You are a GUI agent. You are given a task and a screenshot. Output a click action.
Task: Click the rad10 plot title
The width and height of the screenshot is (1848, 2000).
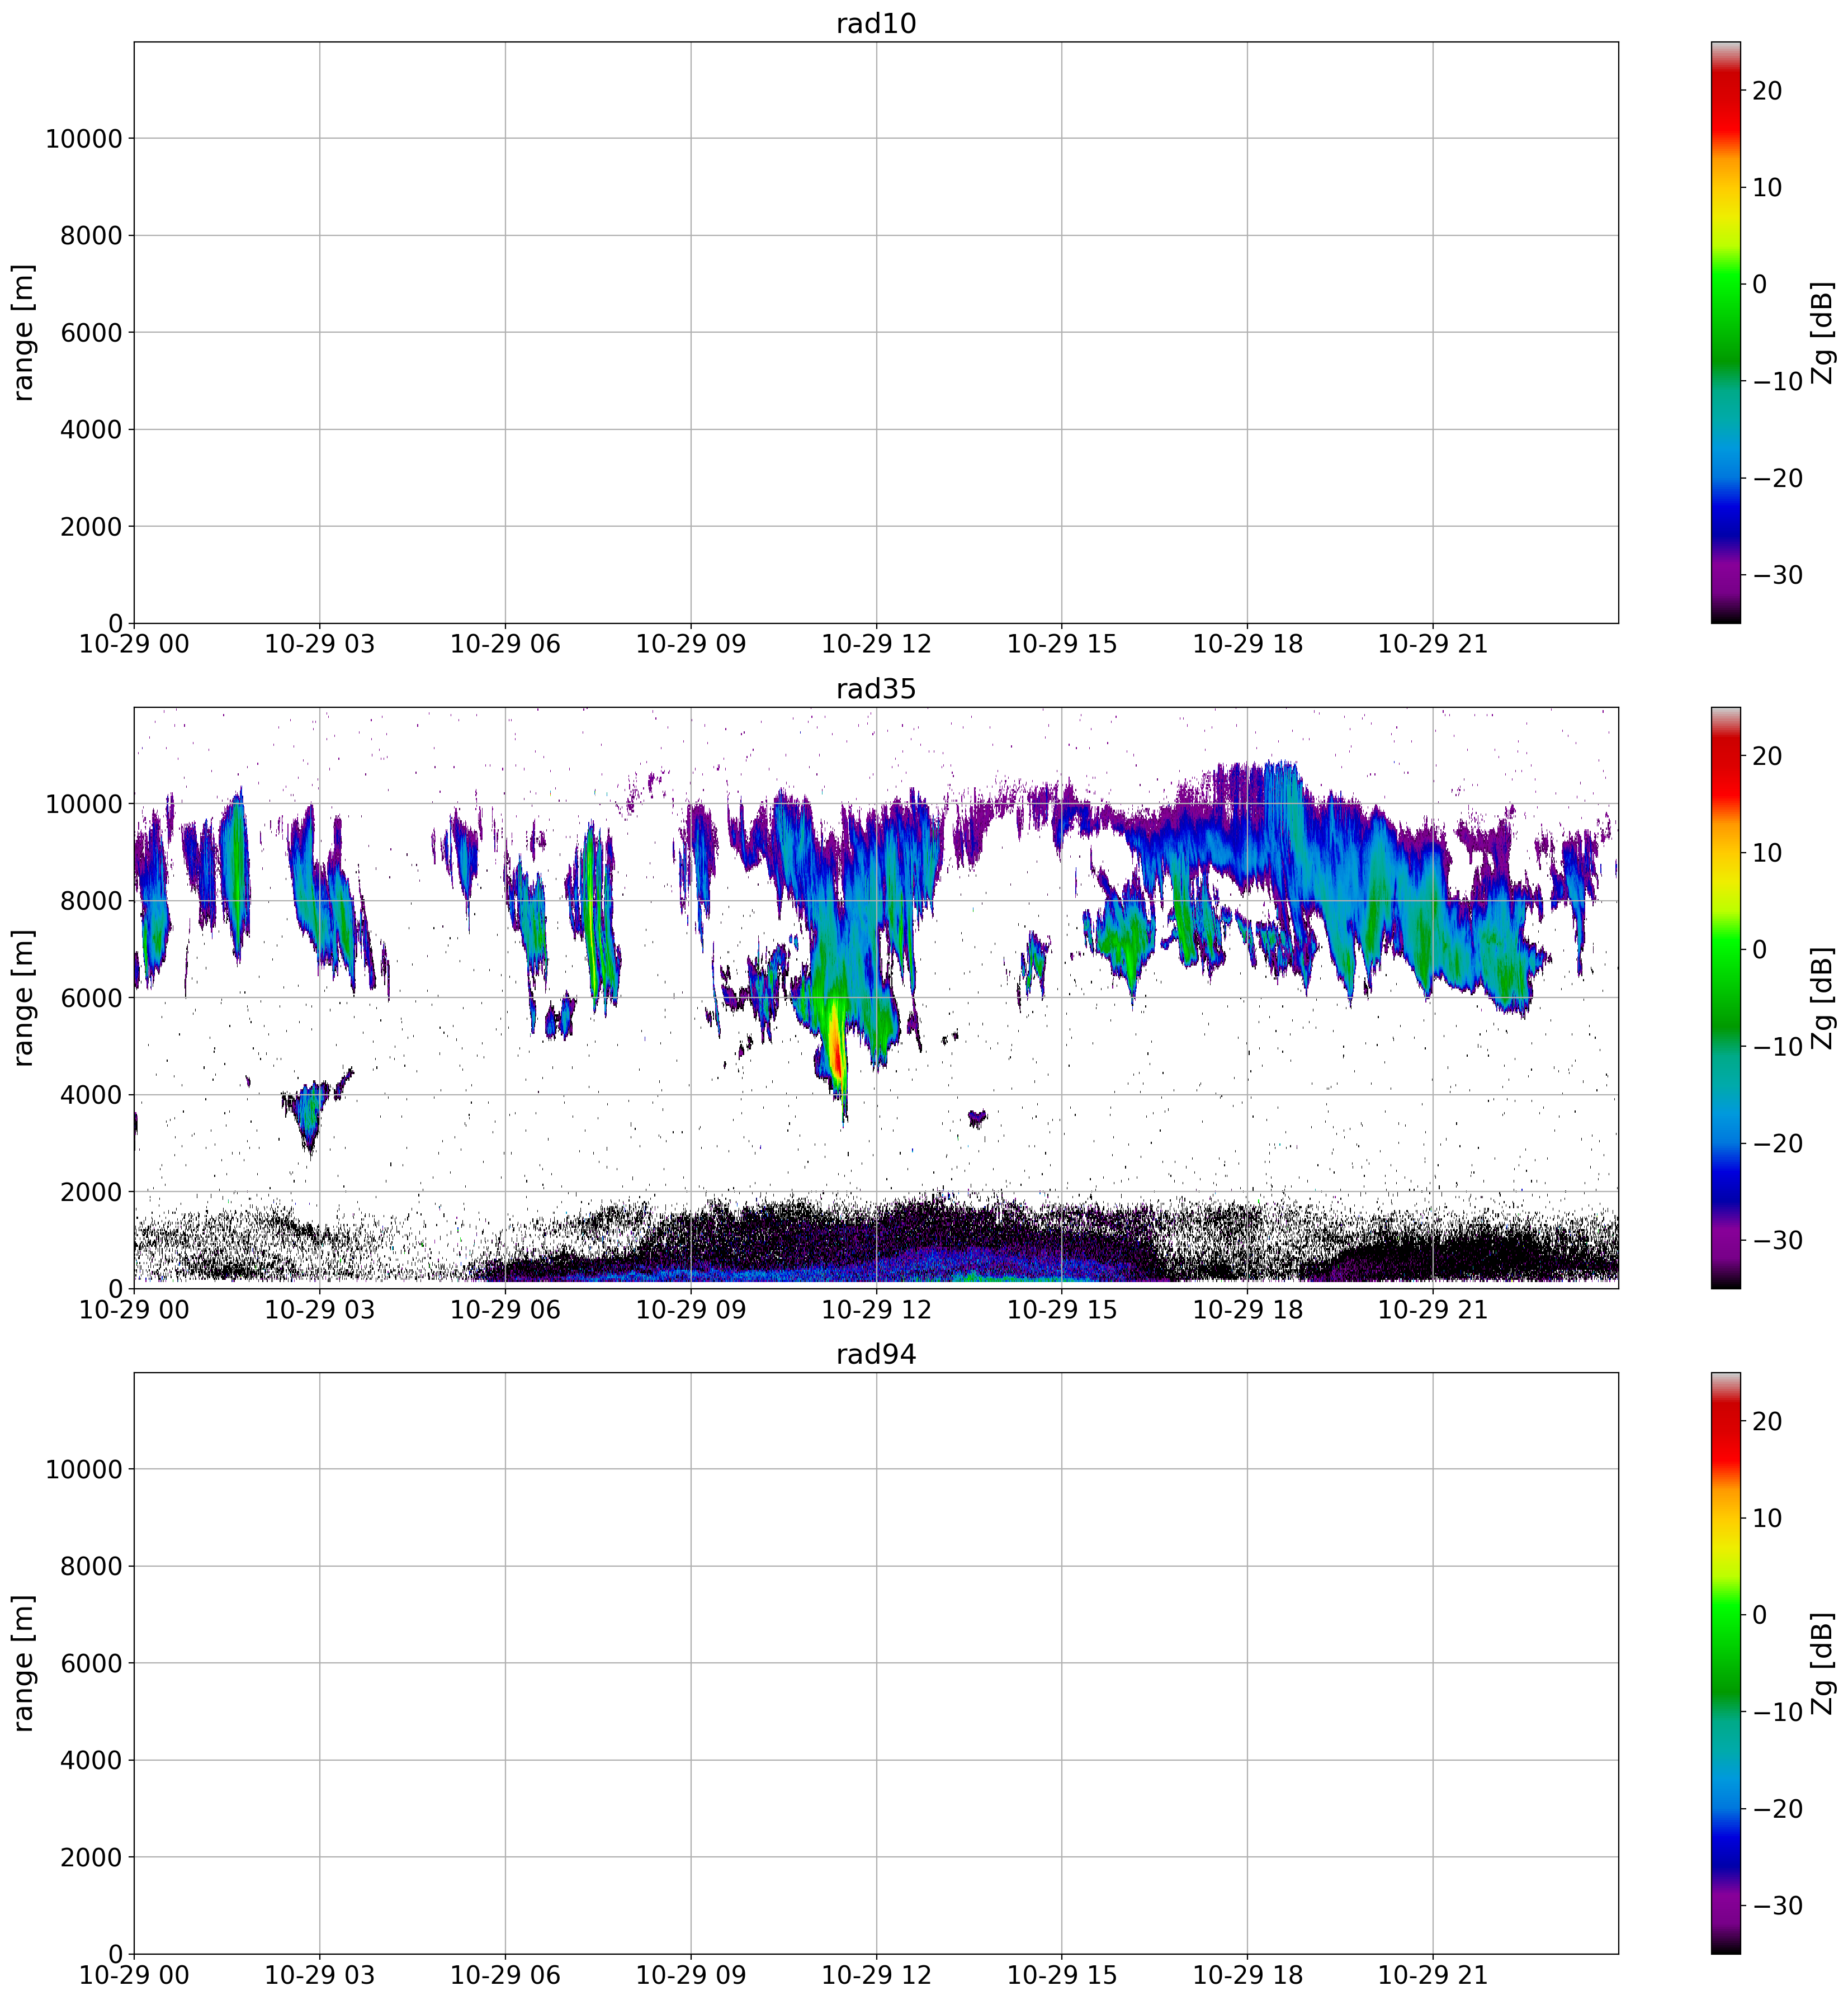[x=876, y=24]
